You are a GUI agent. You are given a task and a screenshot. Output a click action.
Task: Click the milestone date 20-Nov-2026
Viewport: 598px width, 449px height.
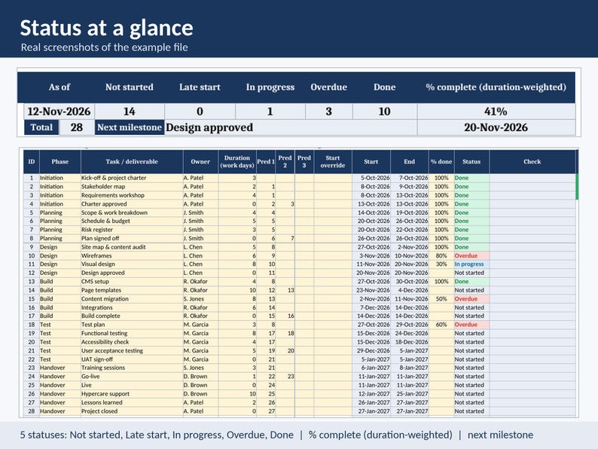(496, 127)
